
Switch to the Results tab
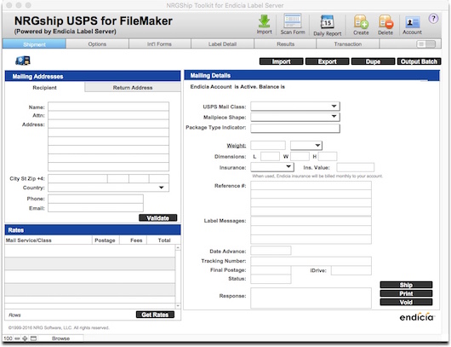click(x=285, y=44)
